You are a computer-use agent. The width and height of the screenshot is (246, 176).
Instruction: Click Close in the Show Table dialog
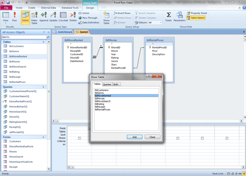click(152, 137)
